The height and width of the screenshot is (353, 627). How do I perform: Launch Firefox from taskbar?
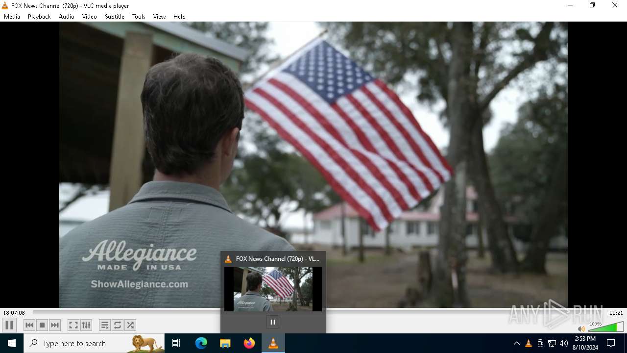click(x=249, y=343)
